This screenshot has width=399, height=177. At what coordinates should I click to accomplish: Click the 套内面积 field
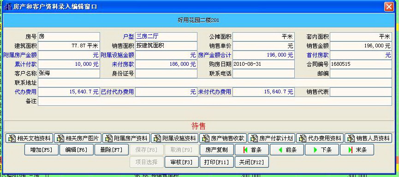(361, 37)
